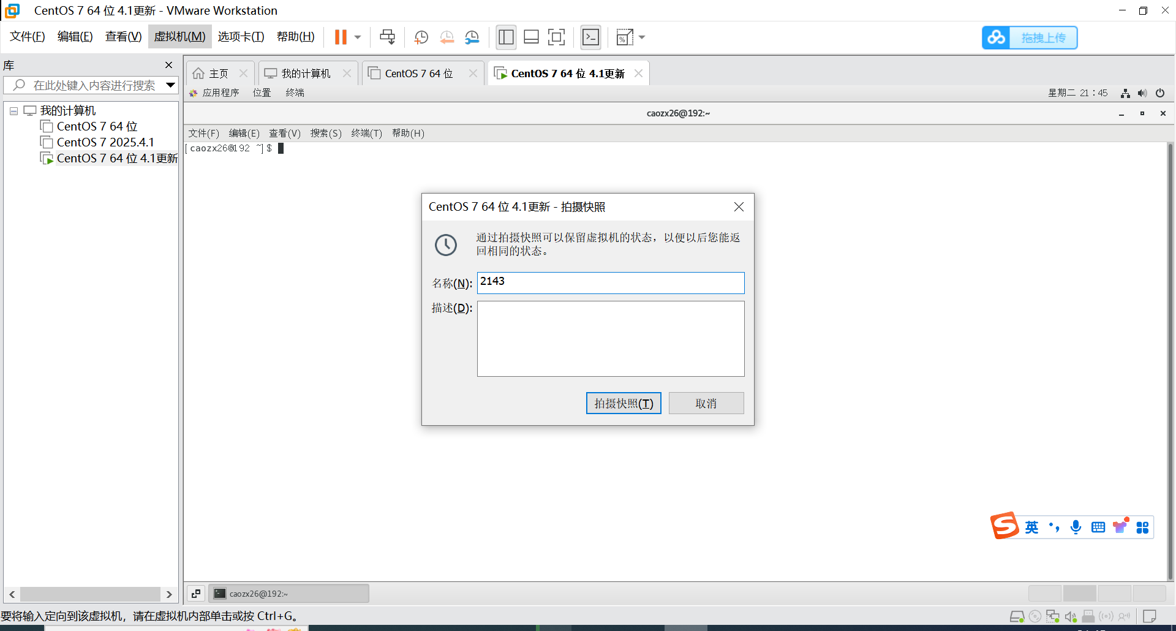The height and width of the screenshot is (631, 1176).
Task: Click the library search field
Action: point(92,85)
